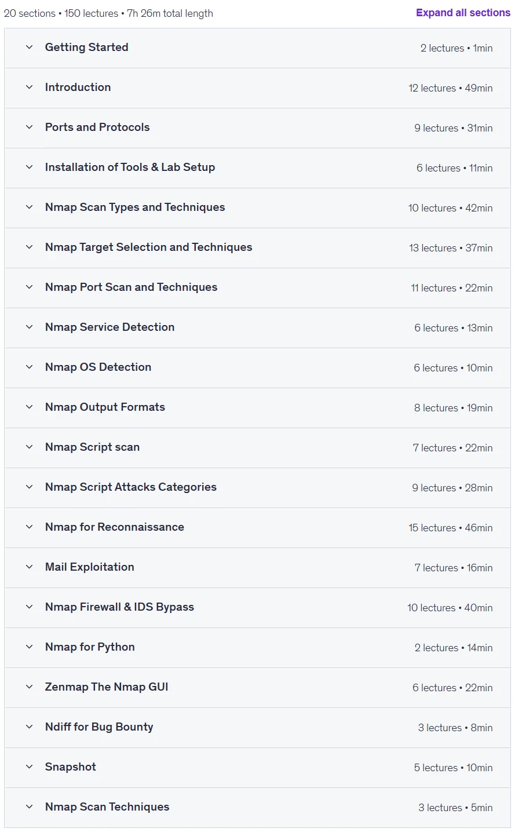Open the Nmap Output Formats section title
The width and height of the screenshot is (515, 832).
point(105,407)
